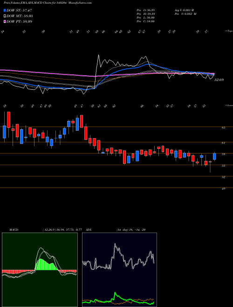Click the MACD: panel heading

point(14,229)
